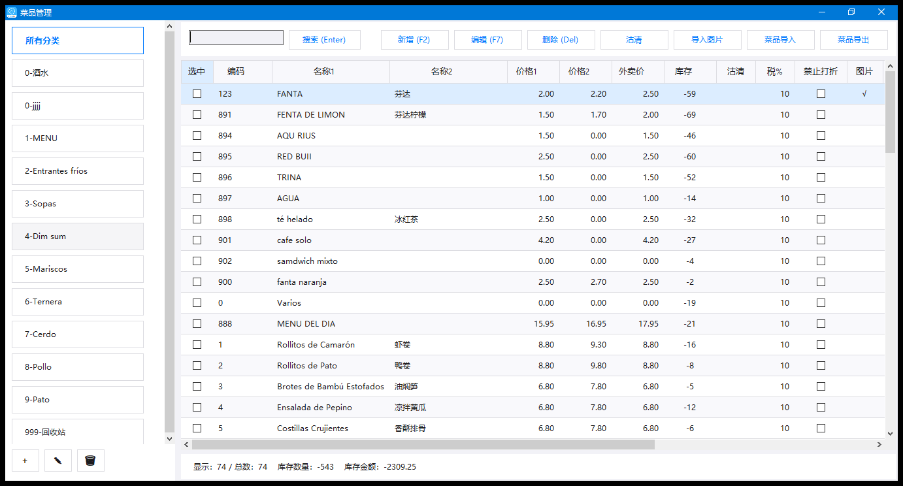Select the AGUA row checkbox
The image size is (903, 486).
pos(197,199)
